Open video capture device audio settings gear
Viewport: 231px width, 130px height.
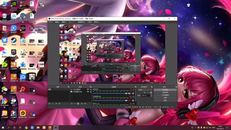click(x=133, y=101)
